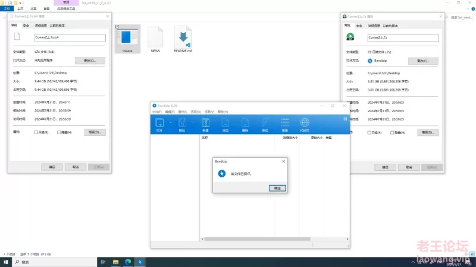Image resolution: width=476 pixels, height=267 pixels.
Task: Open the 帮助(H) menu in Bandizip
Action: tap(223, 112)
